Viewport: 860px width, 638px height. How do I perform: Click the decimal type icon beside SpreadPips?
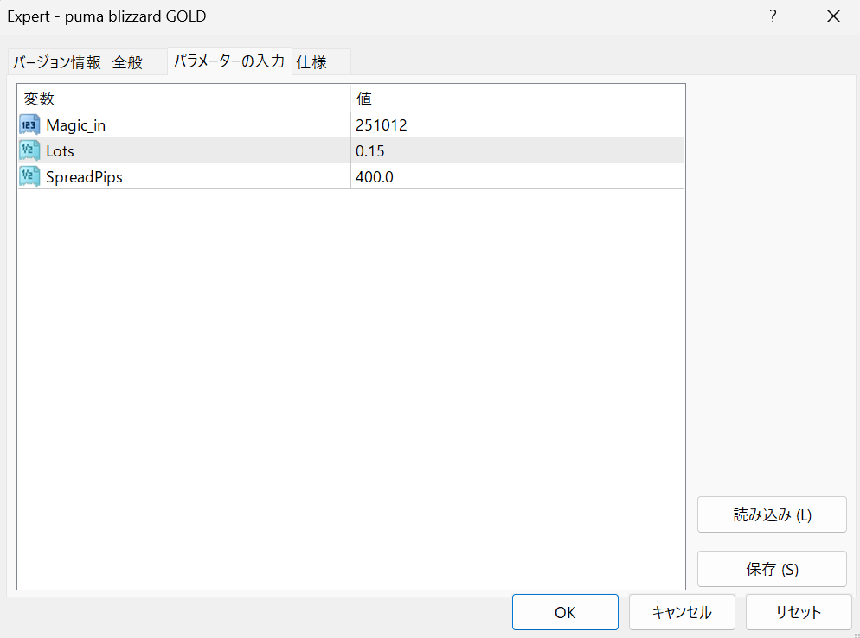point(29,177)
